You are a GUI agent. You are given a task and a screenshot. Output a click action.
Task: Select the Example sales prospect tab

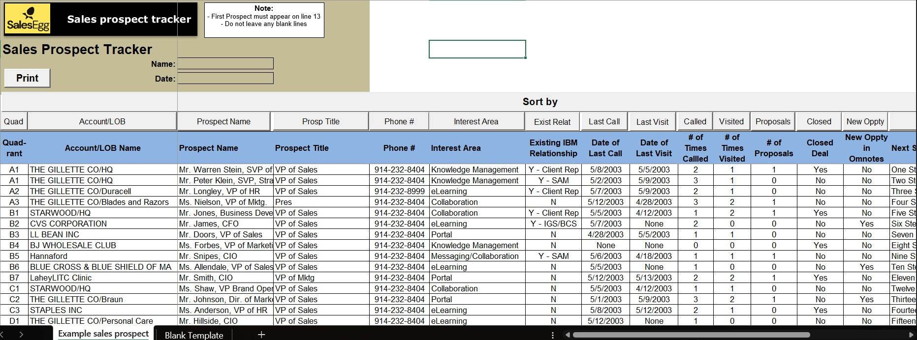coord(103,334)
